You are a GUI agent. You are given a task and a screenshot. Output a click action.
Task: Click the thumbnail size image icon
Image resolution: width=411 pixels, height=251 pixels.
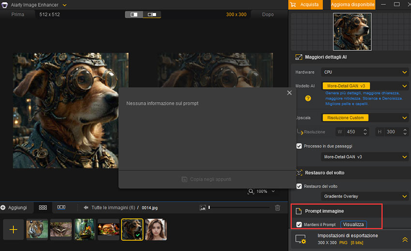coord(203,208)
